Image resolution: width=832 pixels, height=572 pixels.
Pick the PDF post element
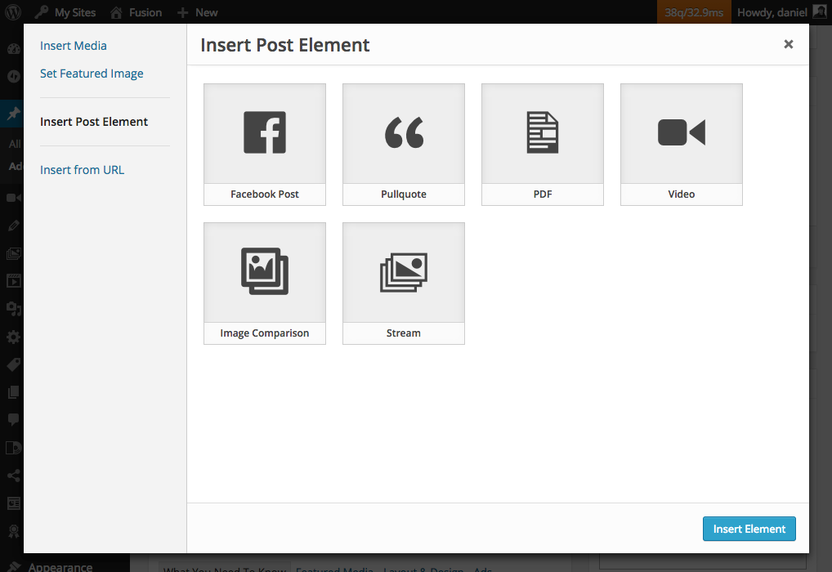[542, 145]
